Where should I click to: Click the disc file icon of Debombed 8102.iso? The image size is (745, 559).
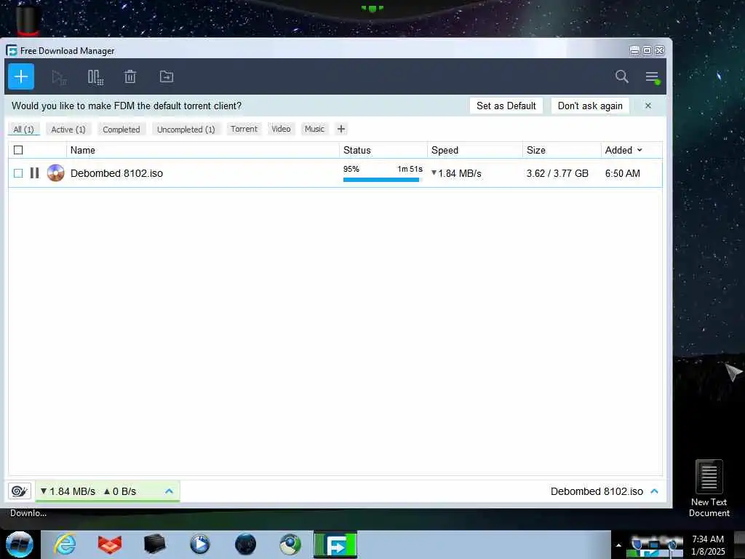(55, 173)
